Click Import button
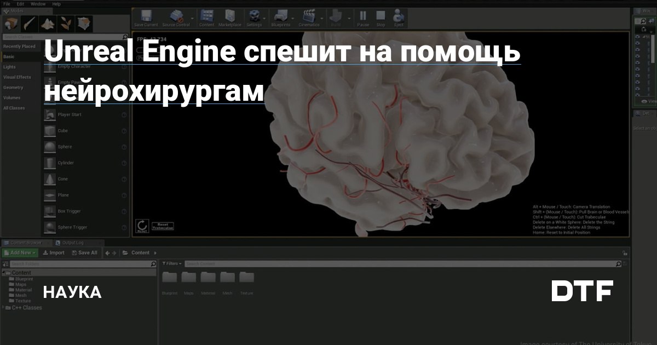The image size is (657, 345). (54, 252)
